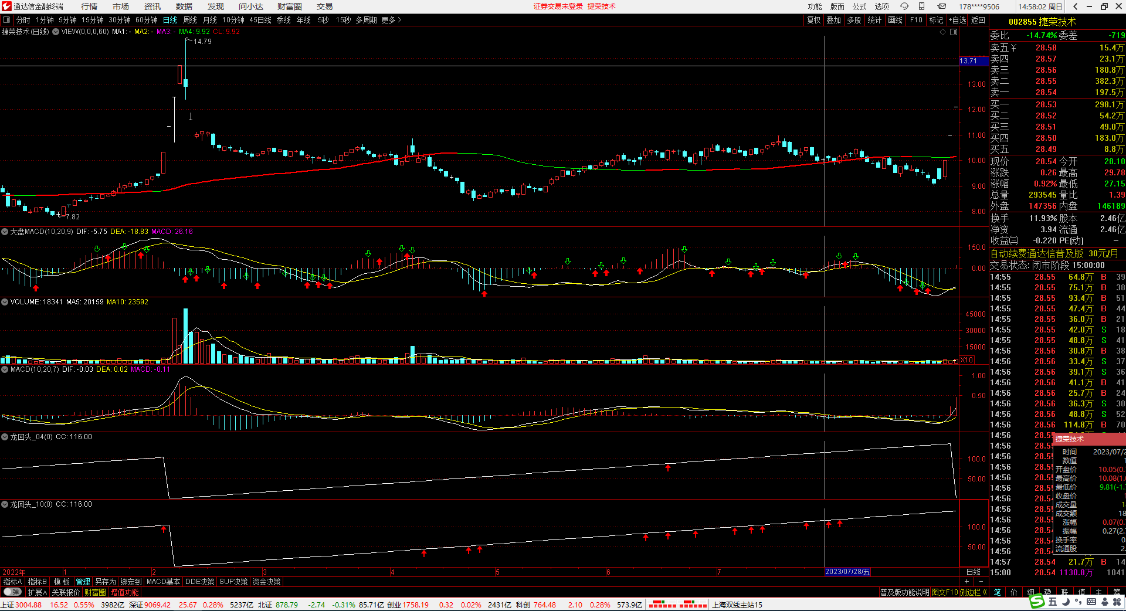1126x611 pixels.
Task: Toggle the 龙回头_04 indicator circle
Action: [5, 437]
